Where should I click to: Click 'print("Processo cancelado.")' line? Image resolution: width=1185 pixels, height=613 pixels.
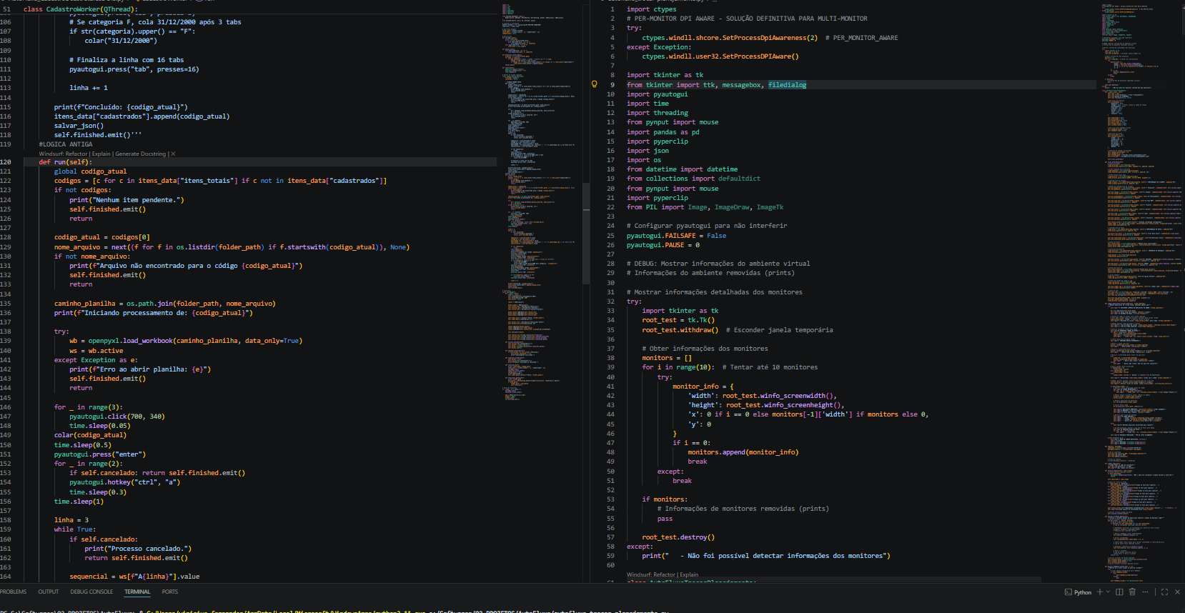pos(138,549)
